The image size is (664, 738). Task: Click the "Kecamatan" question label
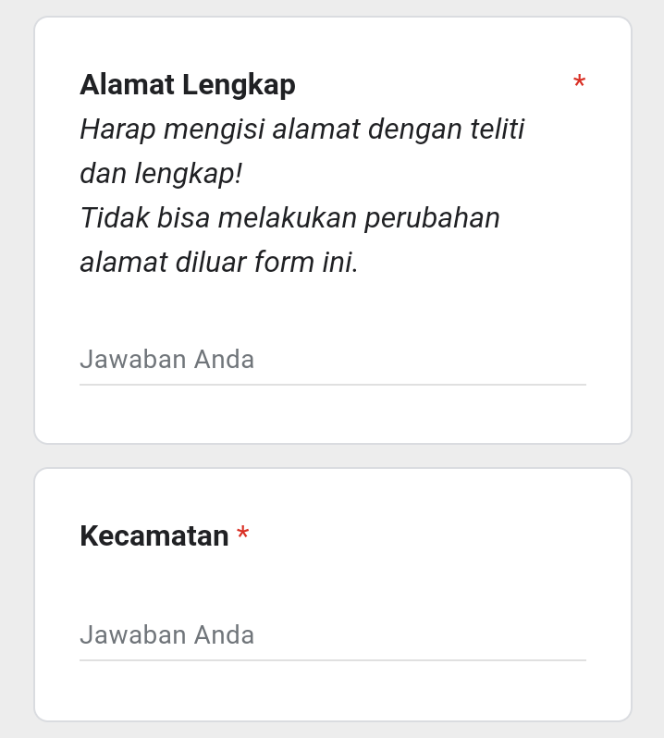154,536
